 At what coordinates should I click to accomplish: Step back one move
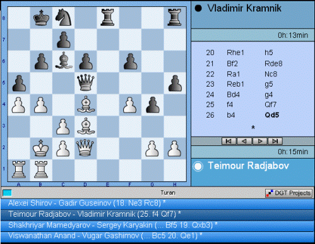coord(244,141)
